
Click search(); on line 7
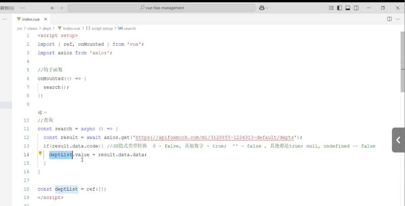pyautogui.click(x=56, y=87)
